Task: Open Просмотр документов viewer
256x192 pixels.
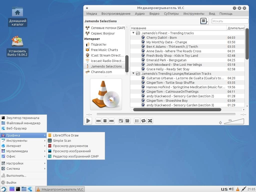Action: 76,146
